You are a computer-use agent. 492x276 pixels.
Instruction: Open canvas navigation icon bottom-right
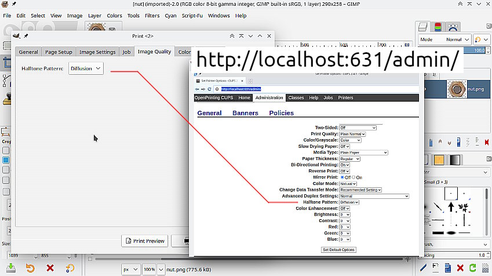[x=407, y=259]
